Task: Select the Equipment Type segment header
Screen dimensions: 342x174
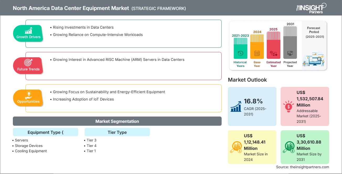Action: [x=45, y=132]
